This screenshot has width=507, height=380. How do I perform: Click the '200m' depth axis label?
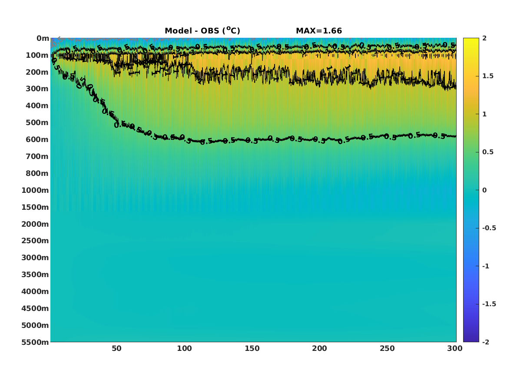(x=37, y=72)
